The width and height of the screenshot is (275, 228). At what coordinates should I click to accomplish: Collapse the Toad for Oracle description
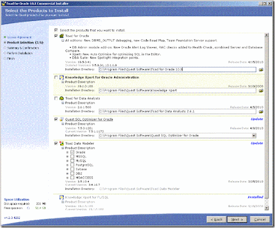tap(63, 41)
